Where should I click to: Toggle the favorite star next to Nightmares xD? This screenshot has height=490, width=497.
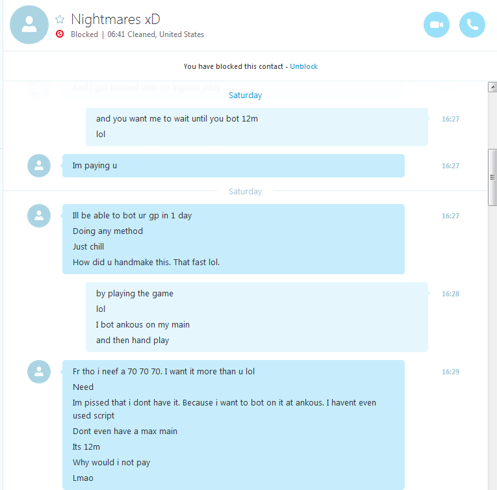tap(60, 19)
